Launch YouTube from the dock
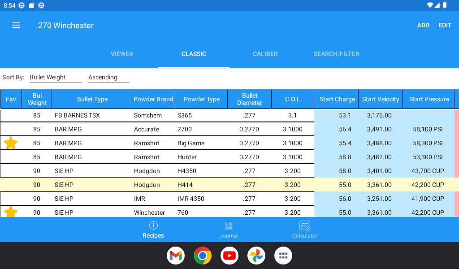 point(229,256)
